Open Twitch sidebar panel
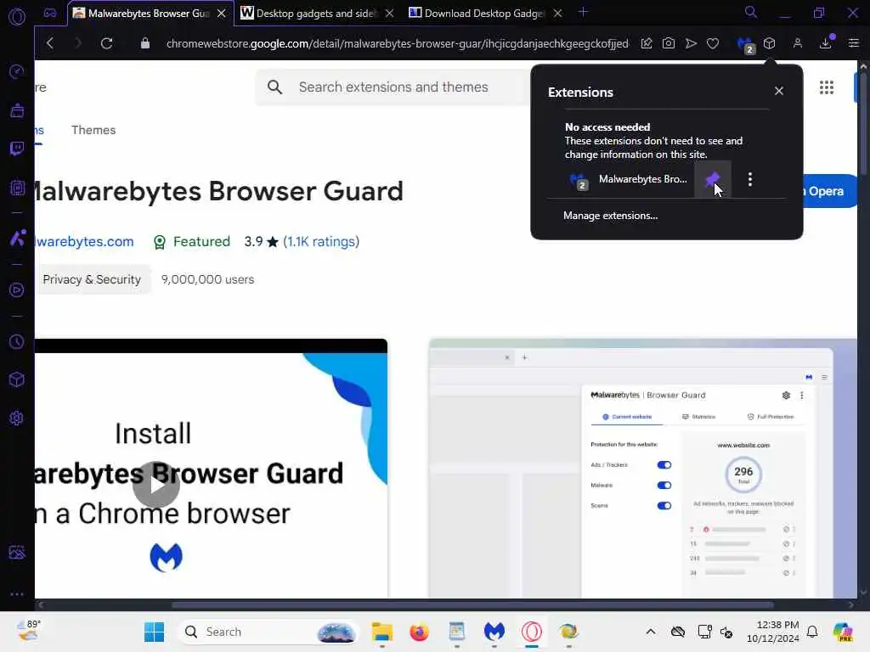Viewport: 870px width, 652px height. pyautogui.click(x=17, y=149)
